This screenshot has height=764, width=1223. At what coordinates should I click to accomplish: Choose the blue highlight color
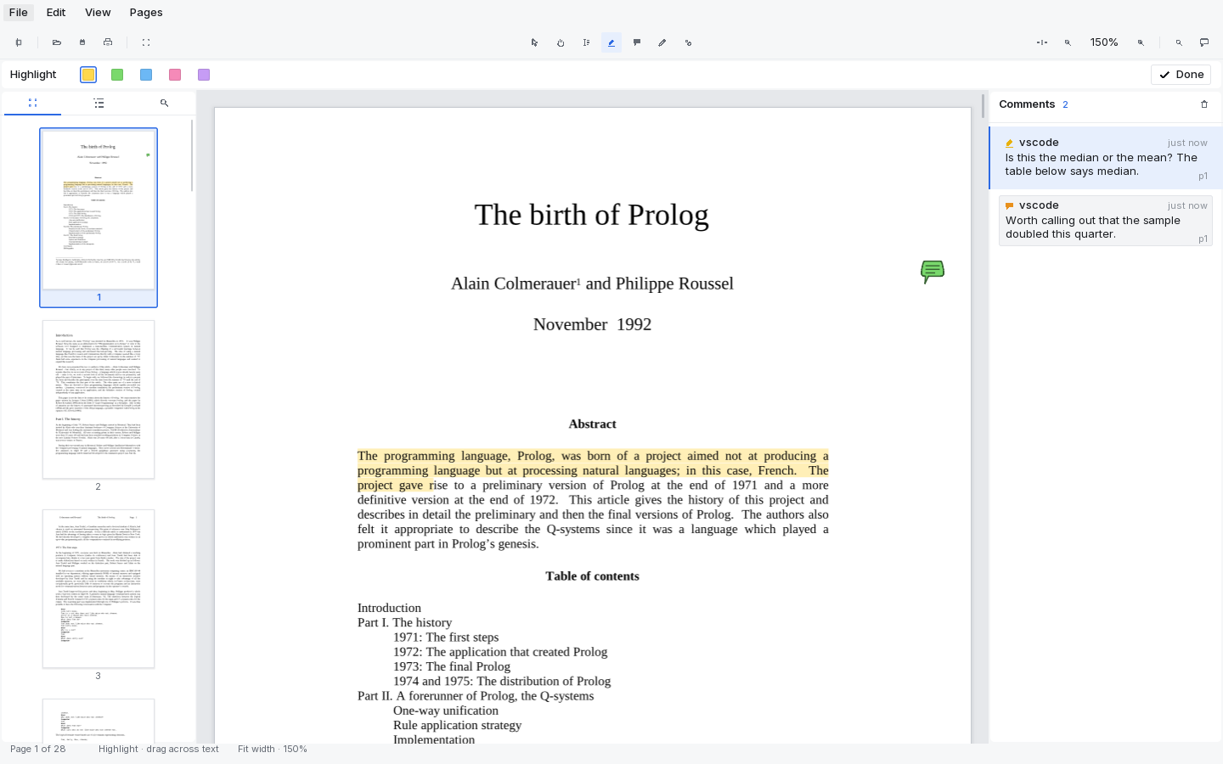tap(146, 75)
